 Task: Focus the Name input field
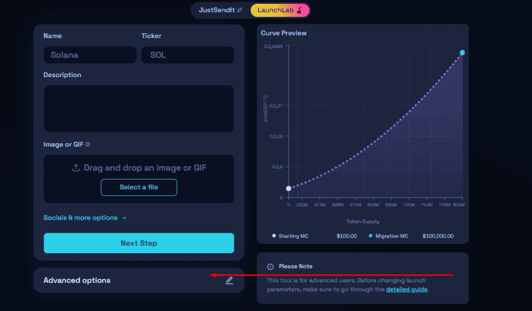click(x=90, y=55)
